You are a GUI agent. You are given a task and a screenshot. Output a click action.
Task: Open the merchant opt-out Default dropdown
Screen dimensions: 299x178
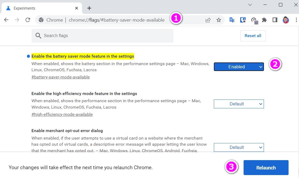coord(239,147)
